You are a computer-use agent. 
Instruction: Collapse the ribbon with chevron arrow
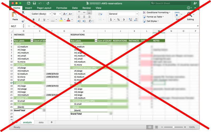(x=195, y=8)
